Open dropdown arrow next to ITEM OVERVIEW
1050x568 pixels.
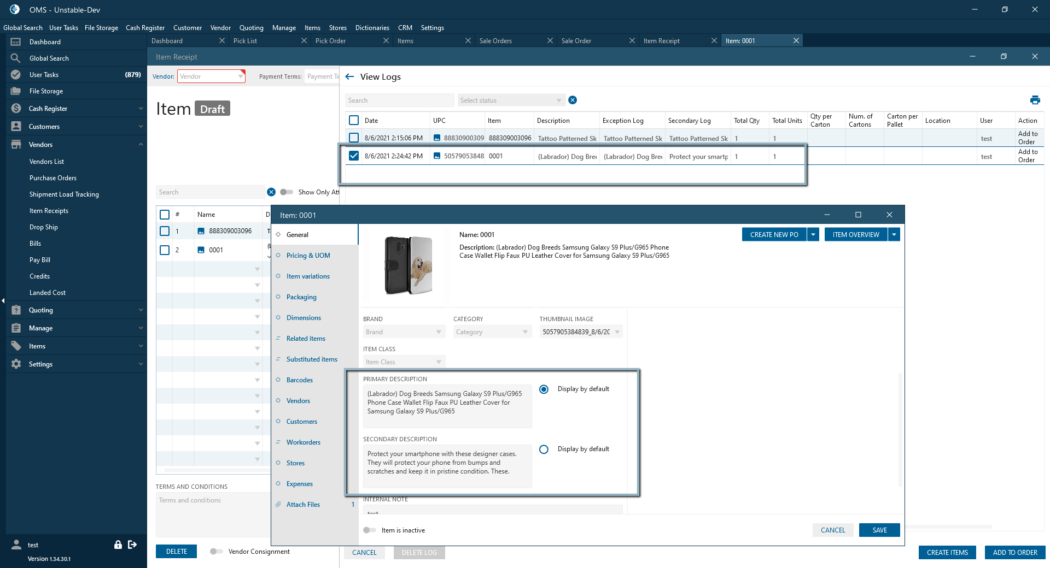tap(894, 235)
